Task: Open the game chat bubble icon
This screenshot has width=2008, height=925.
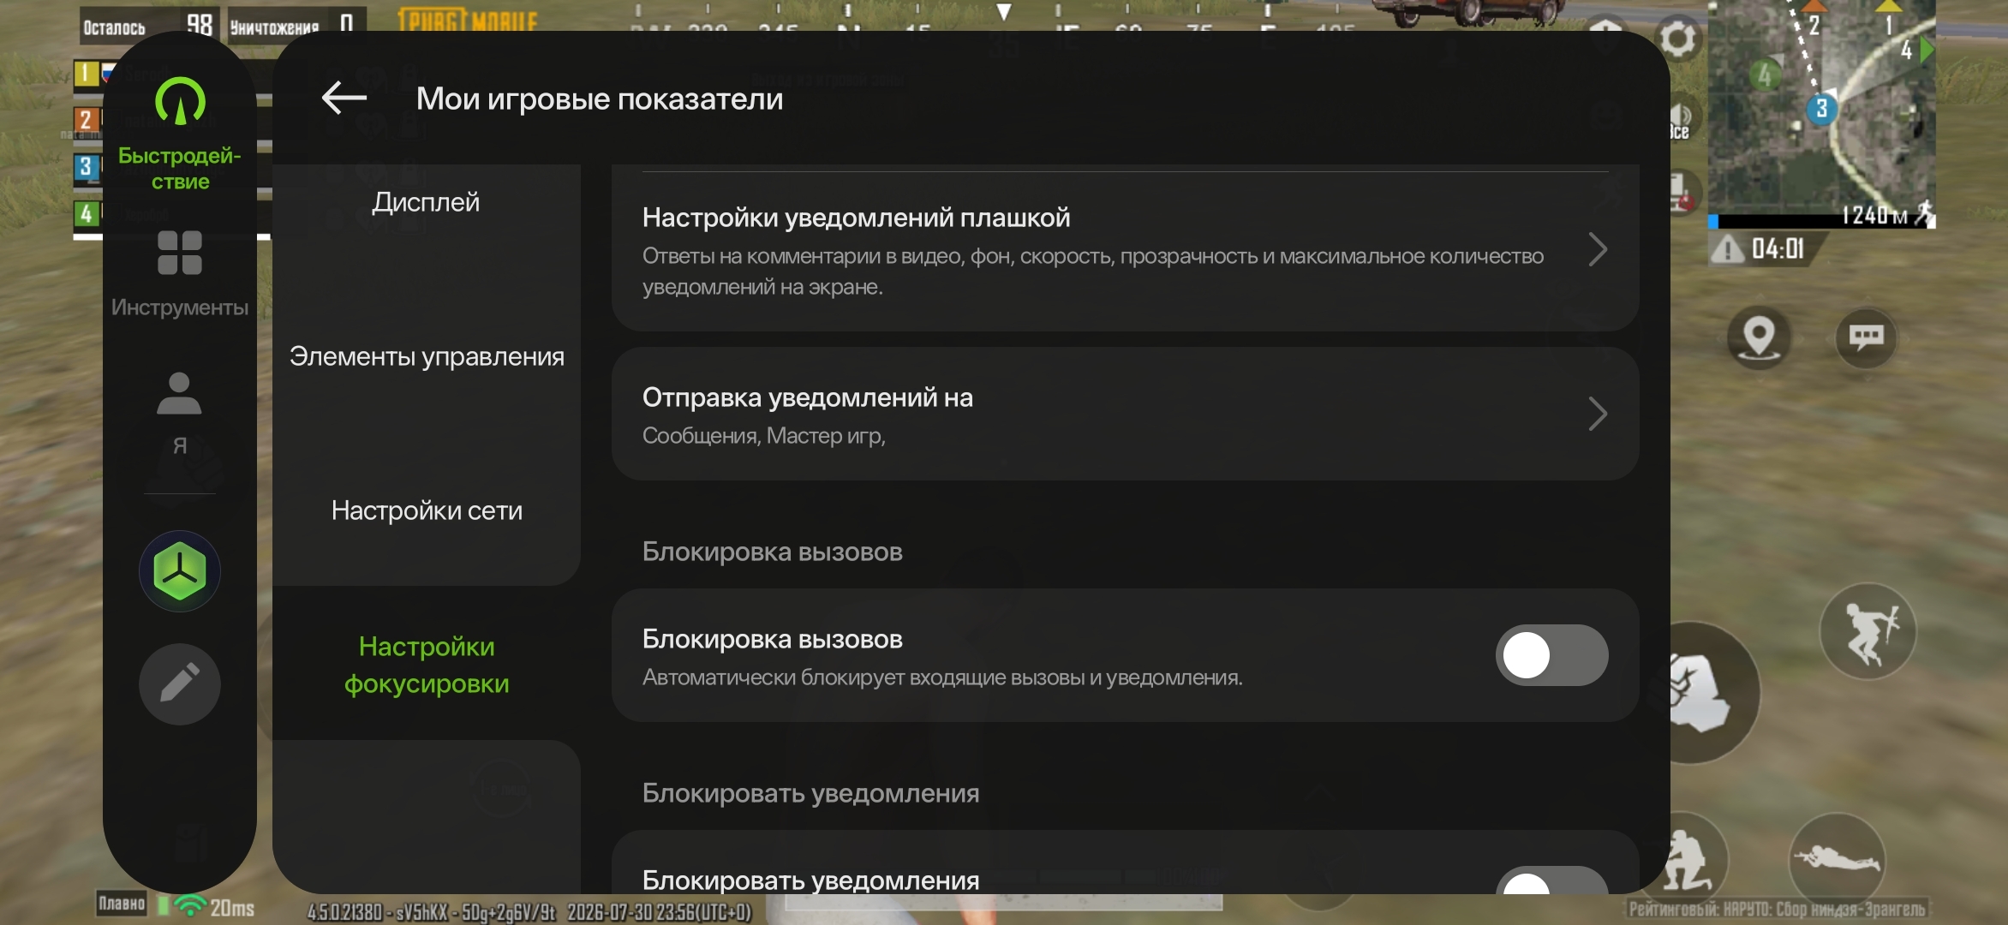Action: [x=1867, y=337]
